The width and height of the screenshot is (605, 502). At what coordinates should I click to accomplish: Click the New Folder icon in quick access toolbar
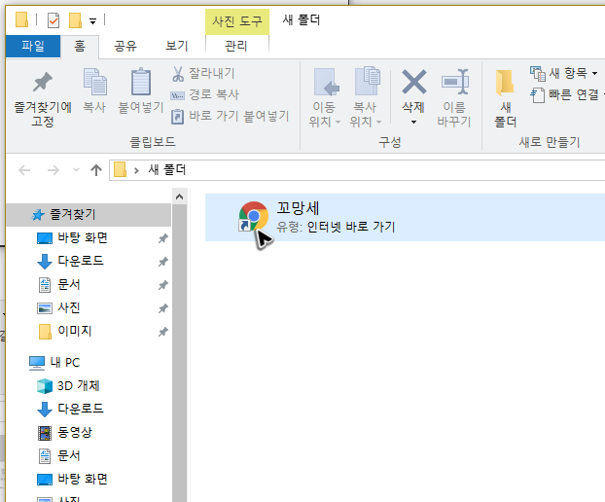pos(75,20)
